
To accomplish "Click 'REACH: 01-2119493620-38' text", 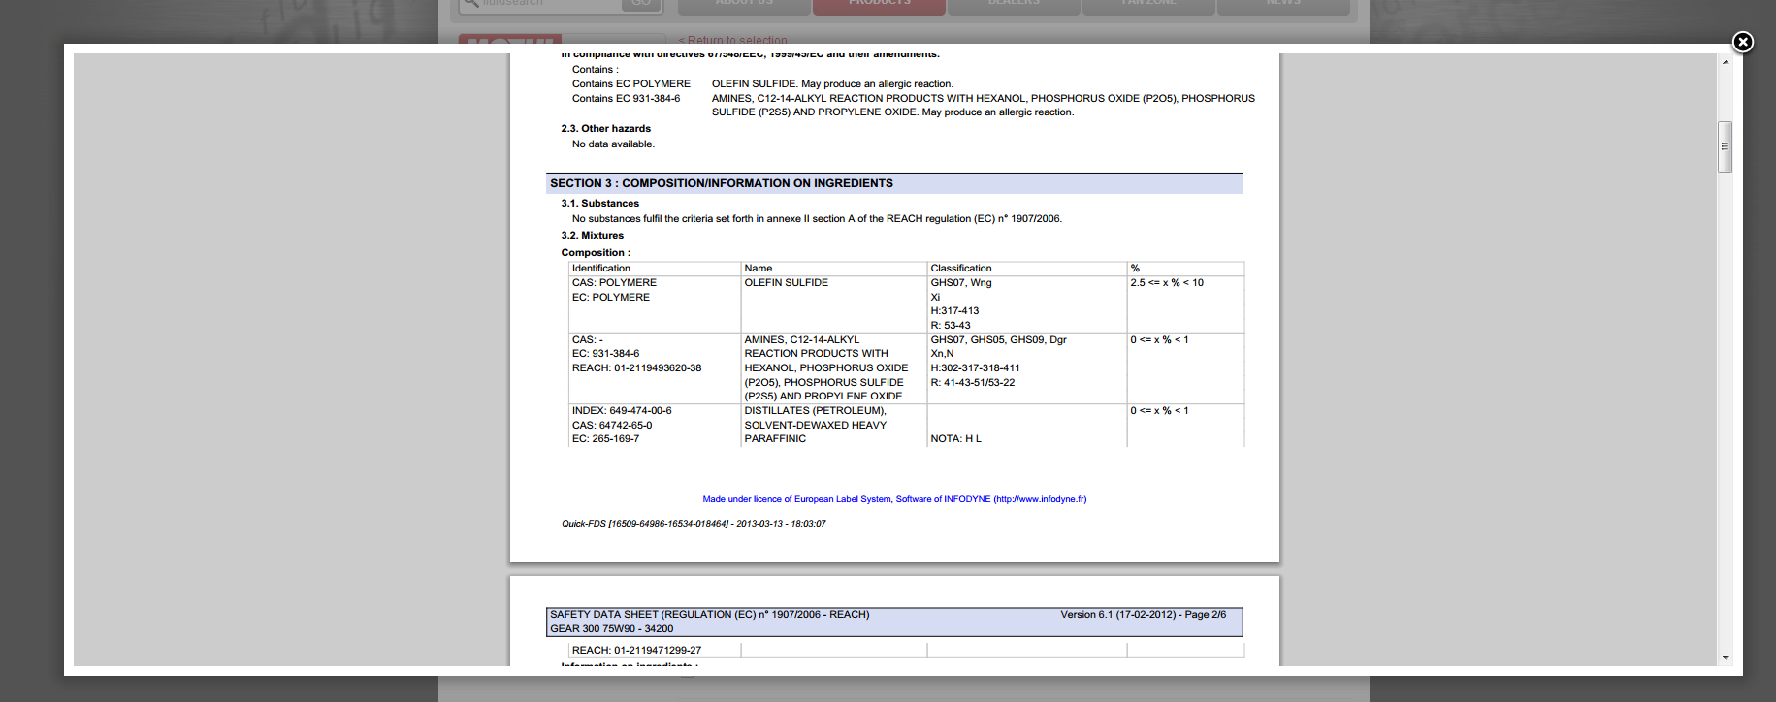I will point(636,368).
